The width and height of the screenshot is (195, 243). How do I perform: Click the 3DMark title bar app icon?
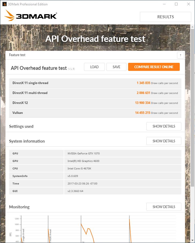click(x=5, y=4)
